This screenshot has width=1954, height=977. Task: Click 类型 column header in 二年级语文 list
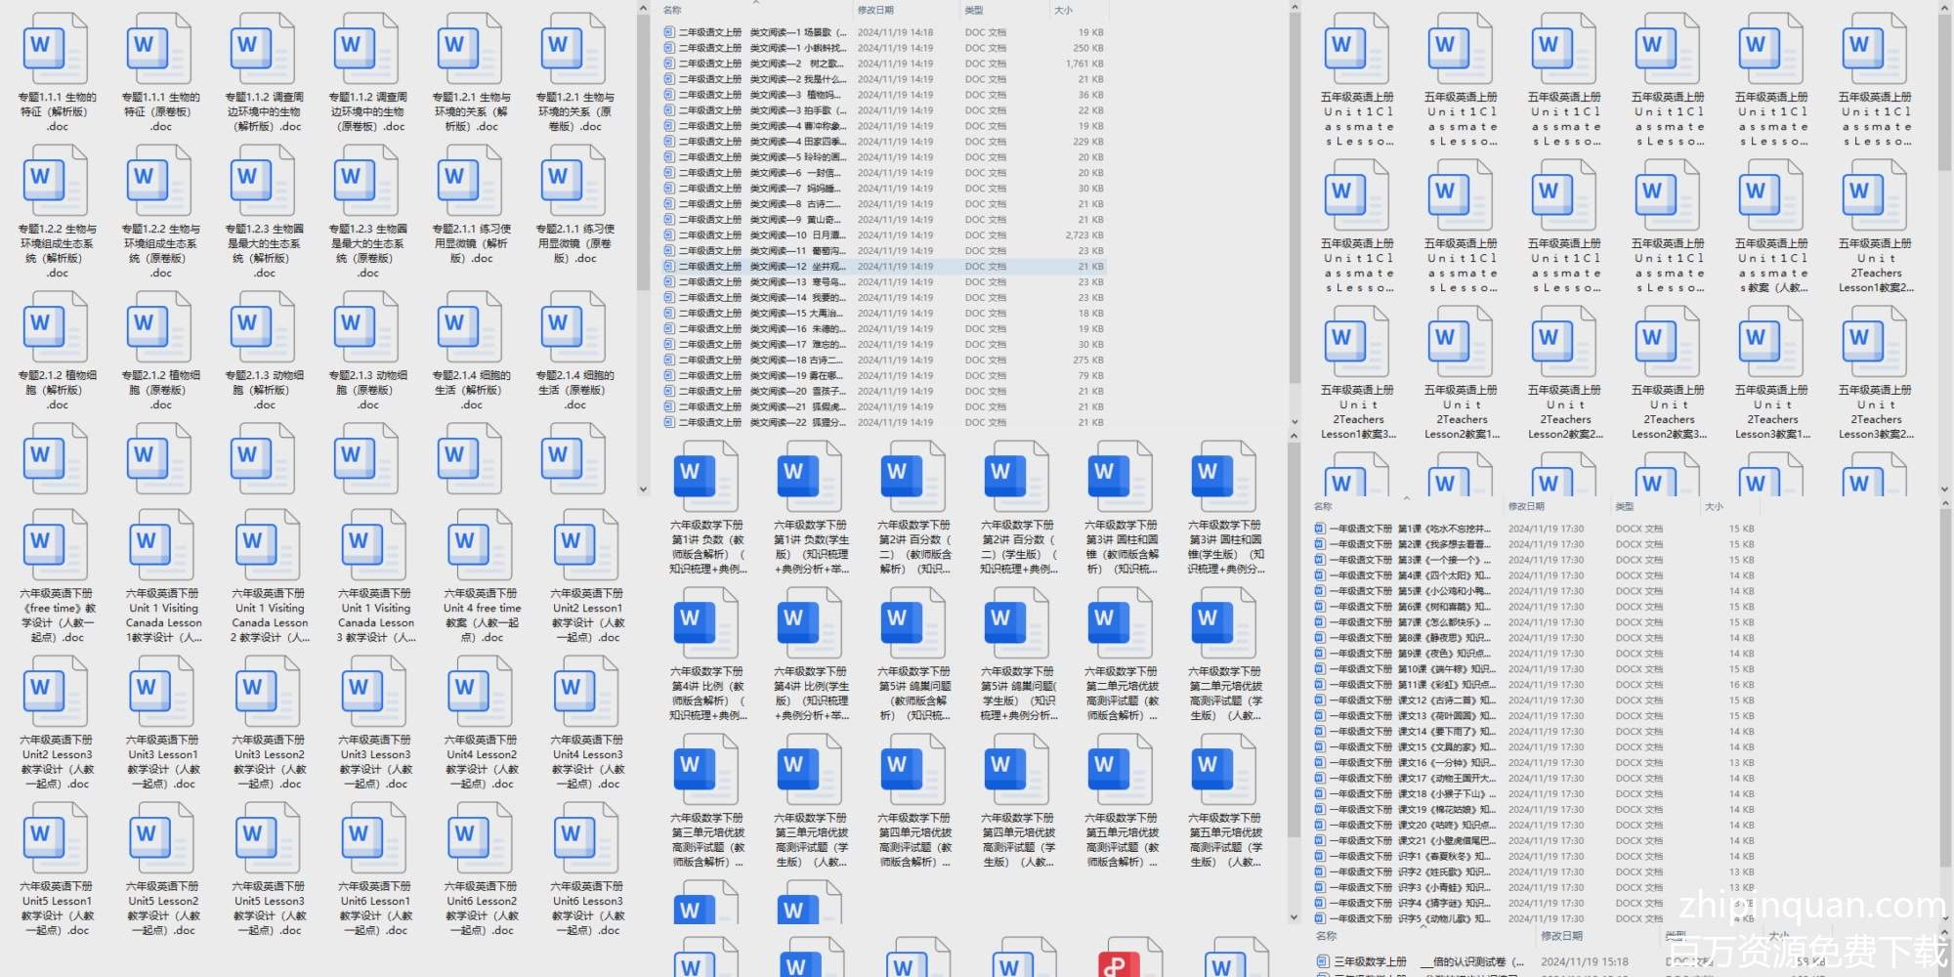tap(974, 11)
